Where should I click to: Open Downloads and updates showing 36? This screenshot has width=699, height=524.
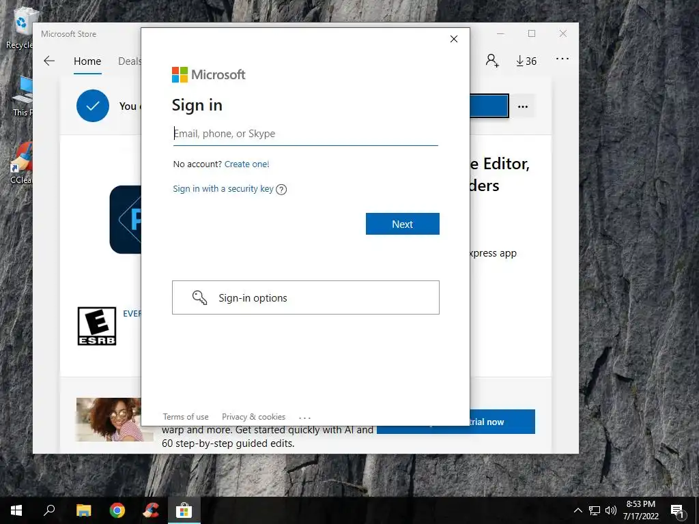(x=526, y=61)
